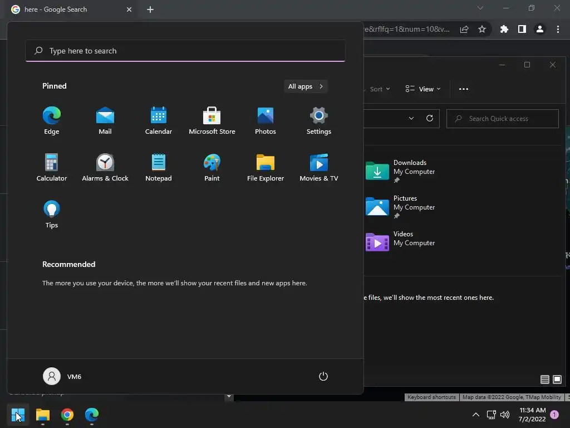Open the View dropdown in File Explorer

(423, 89)
